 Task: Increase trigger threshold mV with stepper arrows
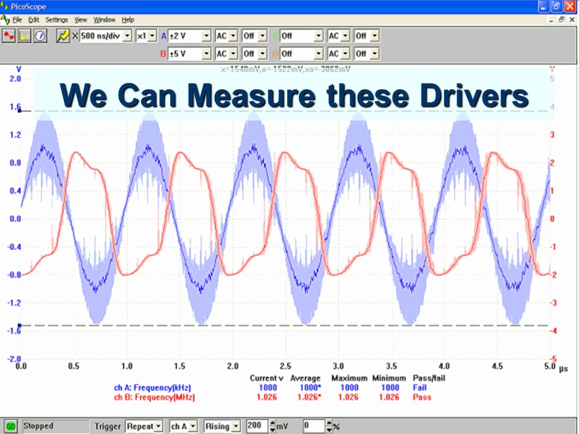[x=273, y=424]
